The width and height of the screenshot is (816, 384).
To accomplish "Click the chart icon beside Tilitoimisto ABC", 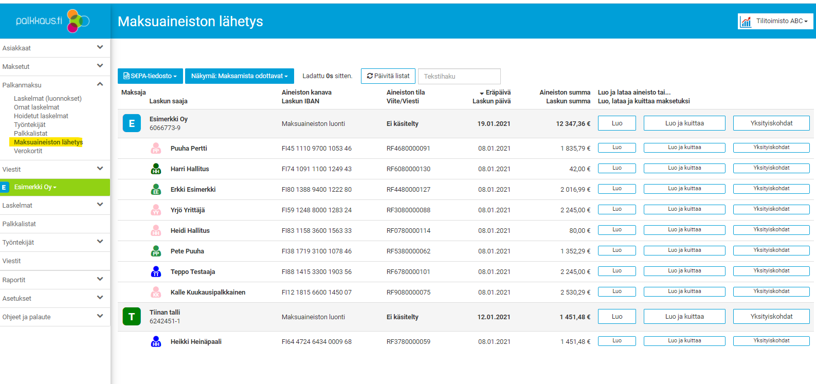I will [x=746, y=22].
